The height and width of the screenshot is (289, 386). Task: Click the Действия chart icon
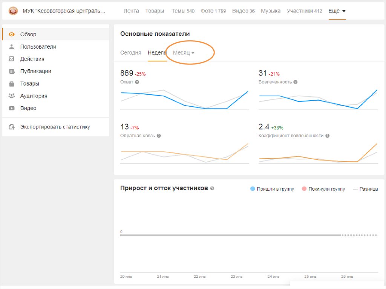coord(12,59)
